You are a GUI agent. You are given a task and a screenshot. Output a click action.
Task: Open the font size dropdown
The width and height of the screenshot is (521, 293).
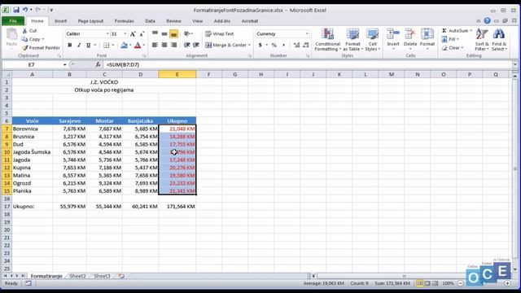coord(125,34)
